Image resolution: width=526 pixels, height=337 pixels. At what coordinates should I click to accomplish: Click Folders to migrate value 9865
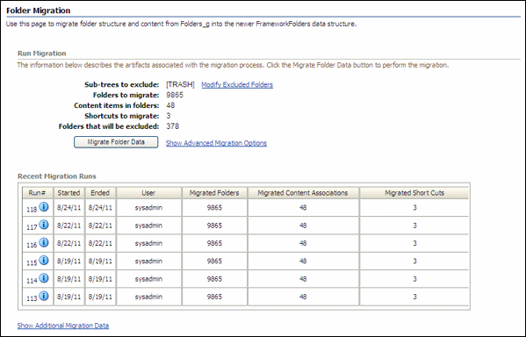coord(175,95)
